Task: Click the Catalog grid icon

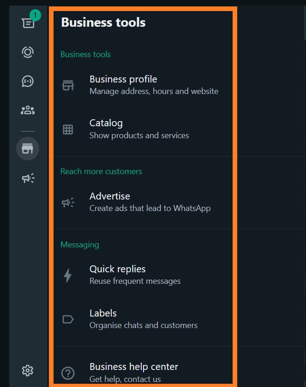Action: (68, 129)
